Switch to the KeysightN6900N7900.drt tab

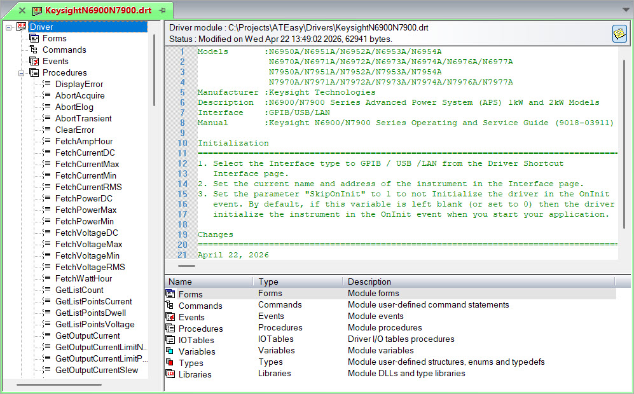pos(98,11)
